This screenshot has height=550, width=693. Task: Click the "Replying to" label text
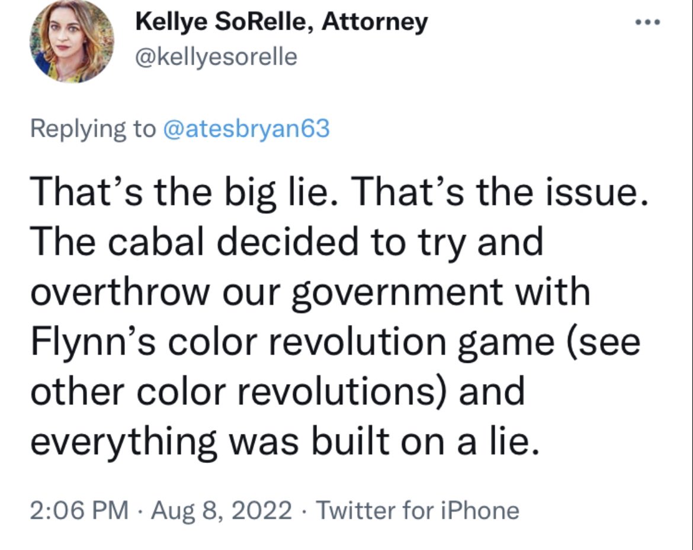coord(92,128)
